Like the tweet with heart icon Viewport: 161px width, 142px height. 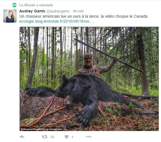[67, 137]
